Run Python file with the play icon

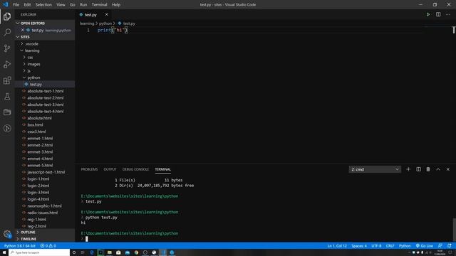point(428,14)
